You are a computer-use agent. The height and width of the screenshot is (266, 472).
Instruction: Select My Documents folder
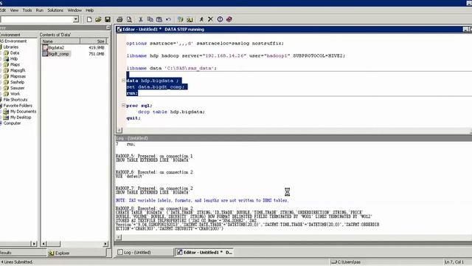(x=23, y=112)
